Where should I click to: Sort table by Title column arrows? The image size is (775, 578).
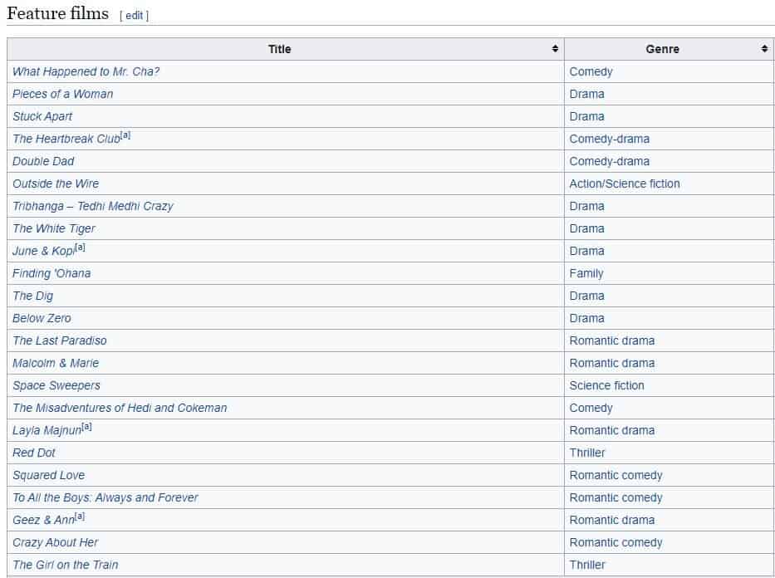coord(555,49)
